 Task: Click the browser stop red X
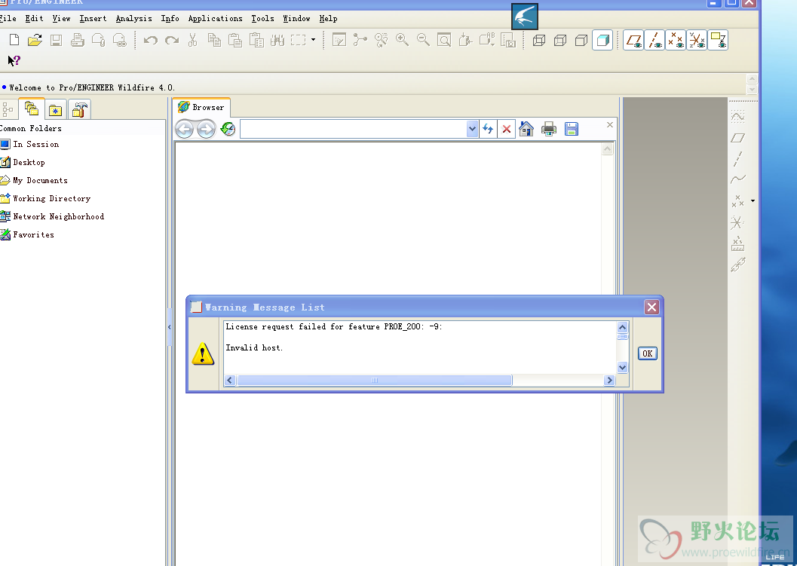(x=507, y=129)
